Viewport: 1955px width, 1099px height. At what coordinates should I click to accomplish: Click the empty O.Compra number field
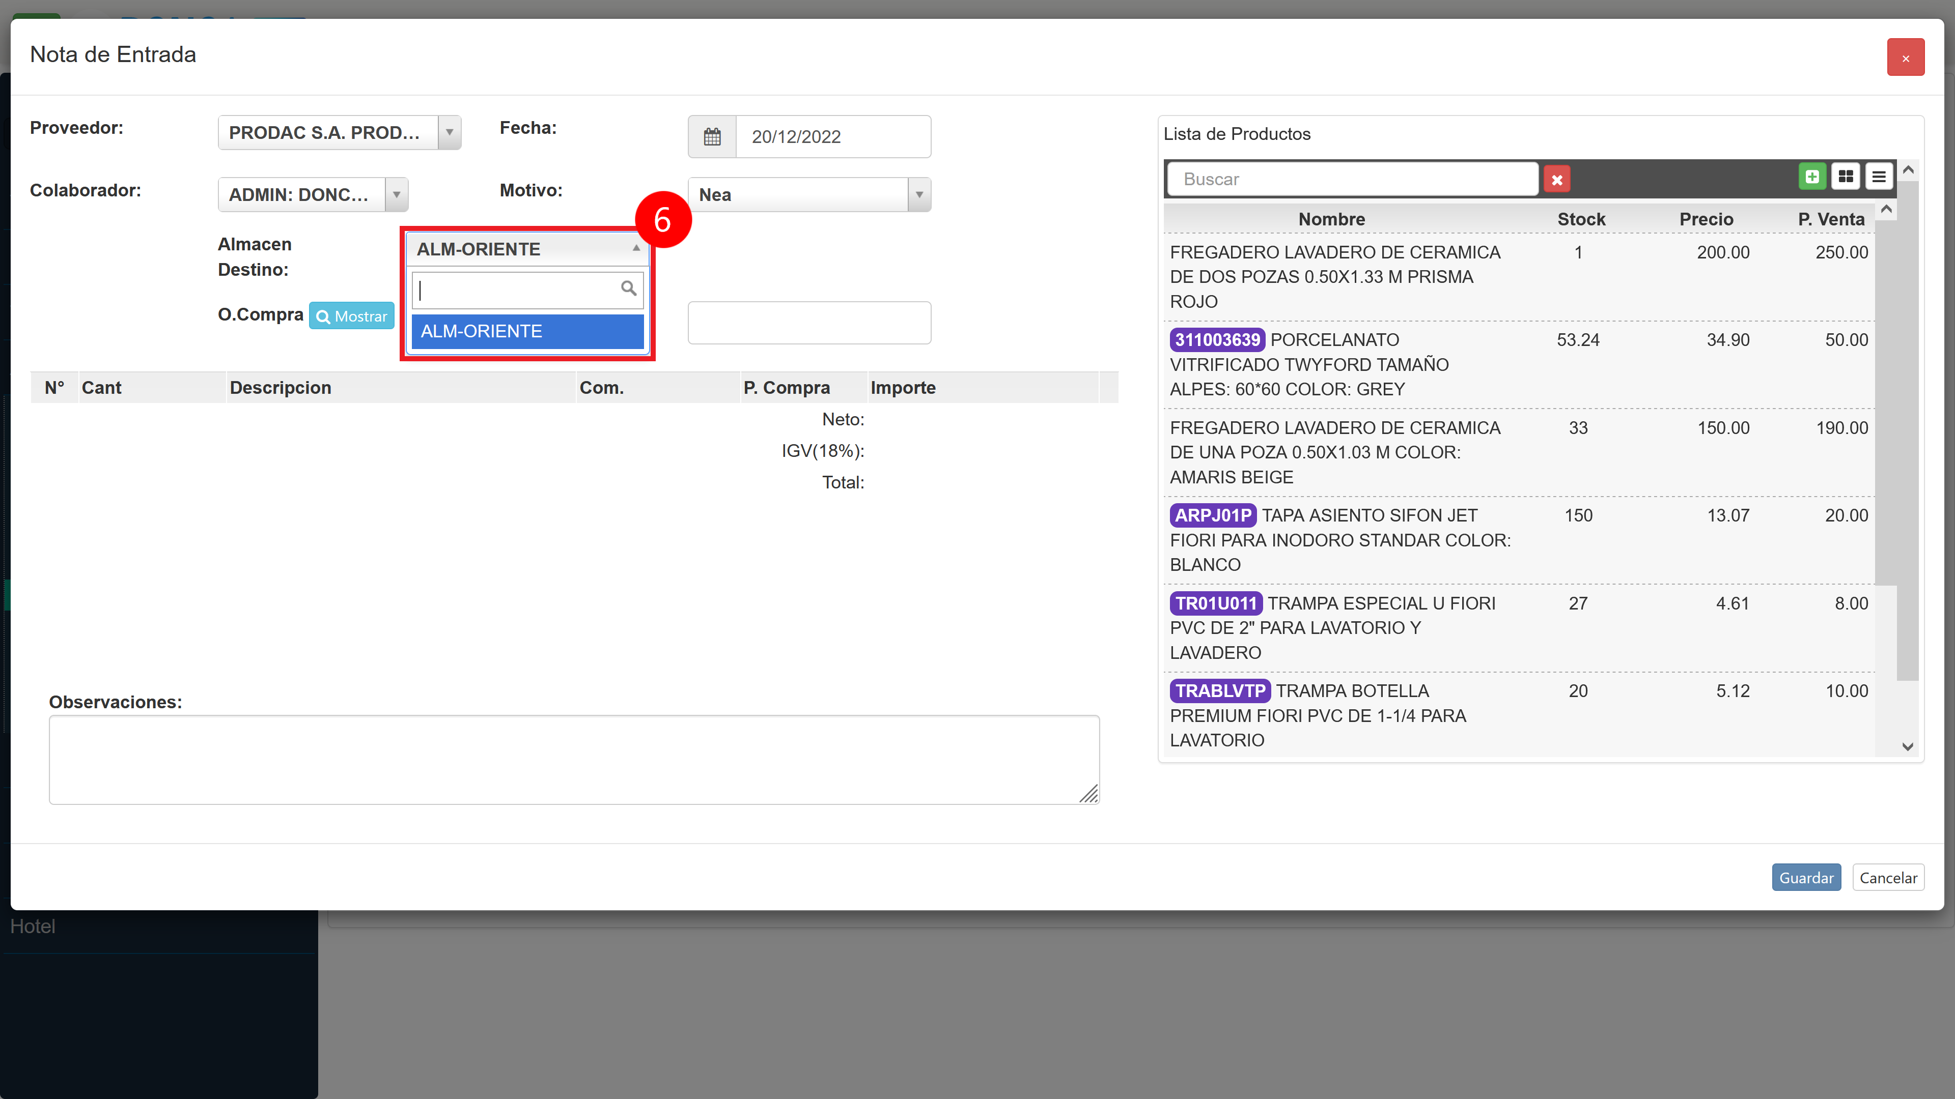(x=809, y=323)
